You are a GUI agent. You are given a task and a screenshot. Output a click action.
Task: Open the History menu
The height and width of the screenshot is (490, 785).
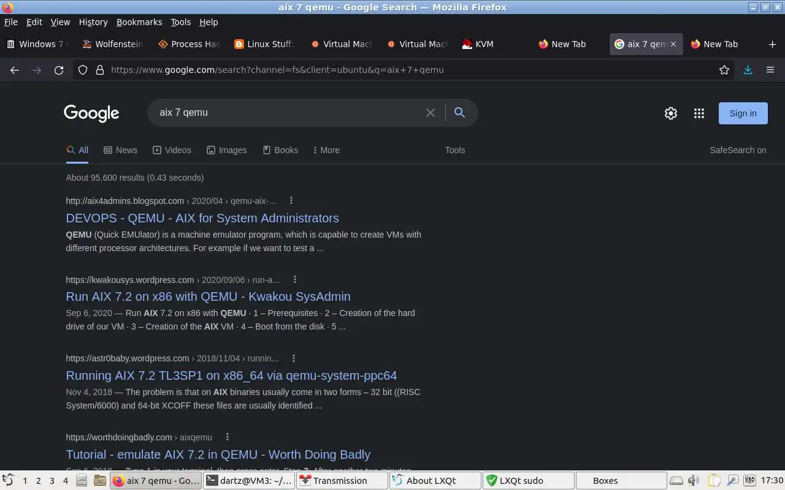[93, 22]
